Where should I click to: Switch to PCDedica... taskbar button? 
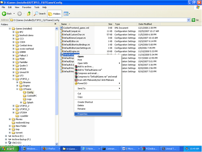click(x=150, y=149)
